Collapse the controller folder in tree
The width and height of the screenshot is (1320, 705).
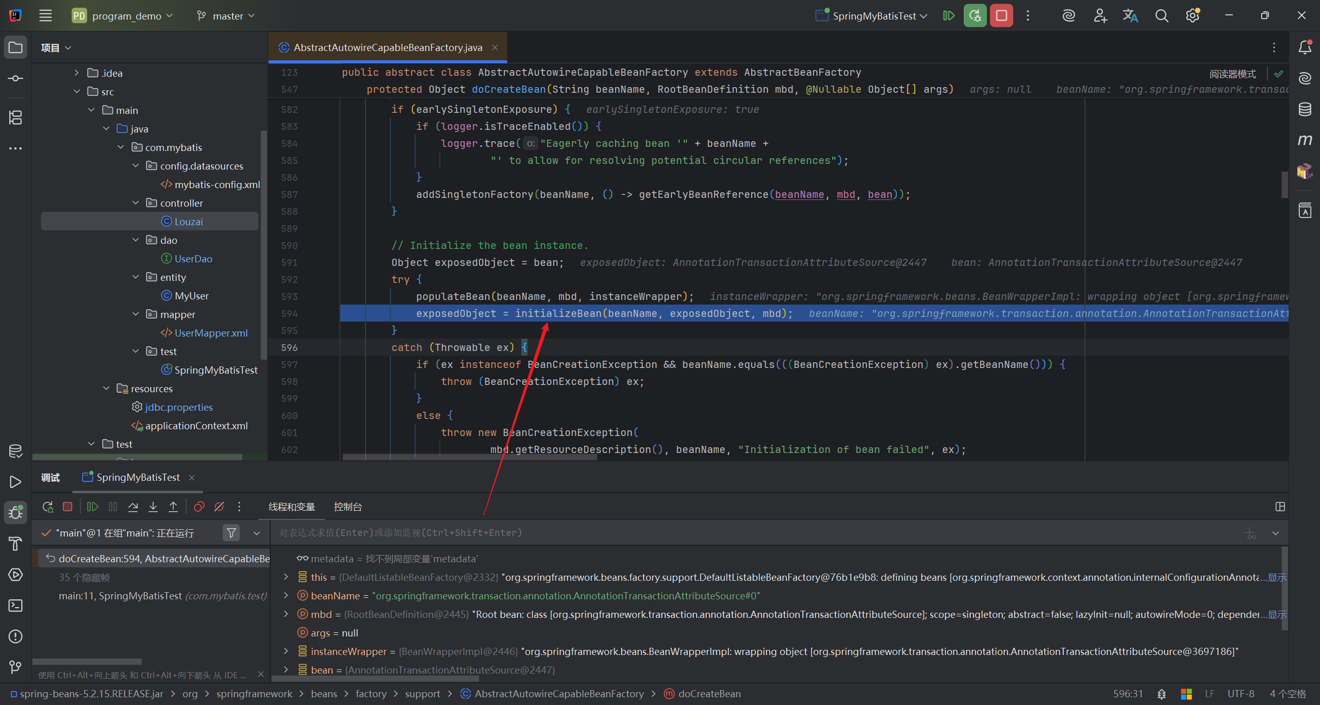(x=136, y=203)
